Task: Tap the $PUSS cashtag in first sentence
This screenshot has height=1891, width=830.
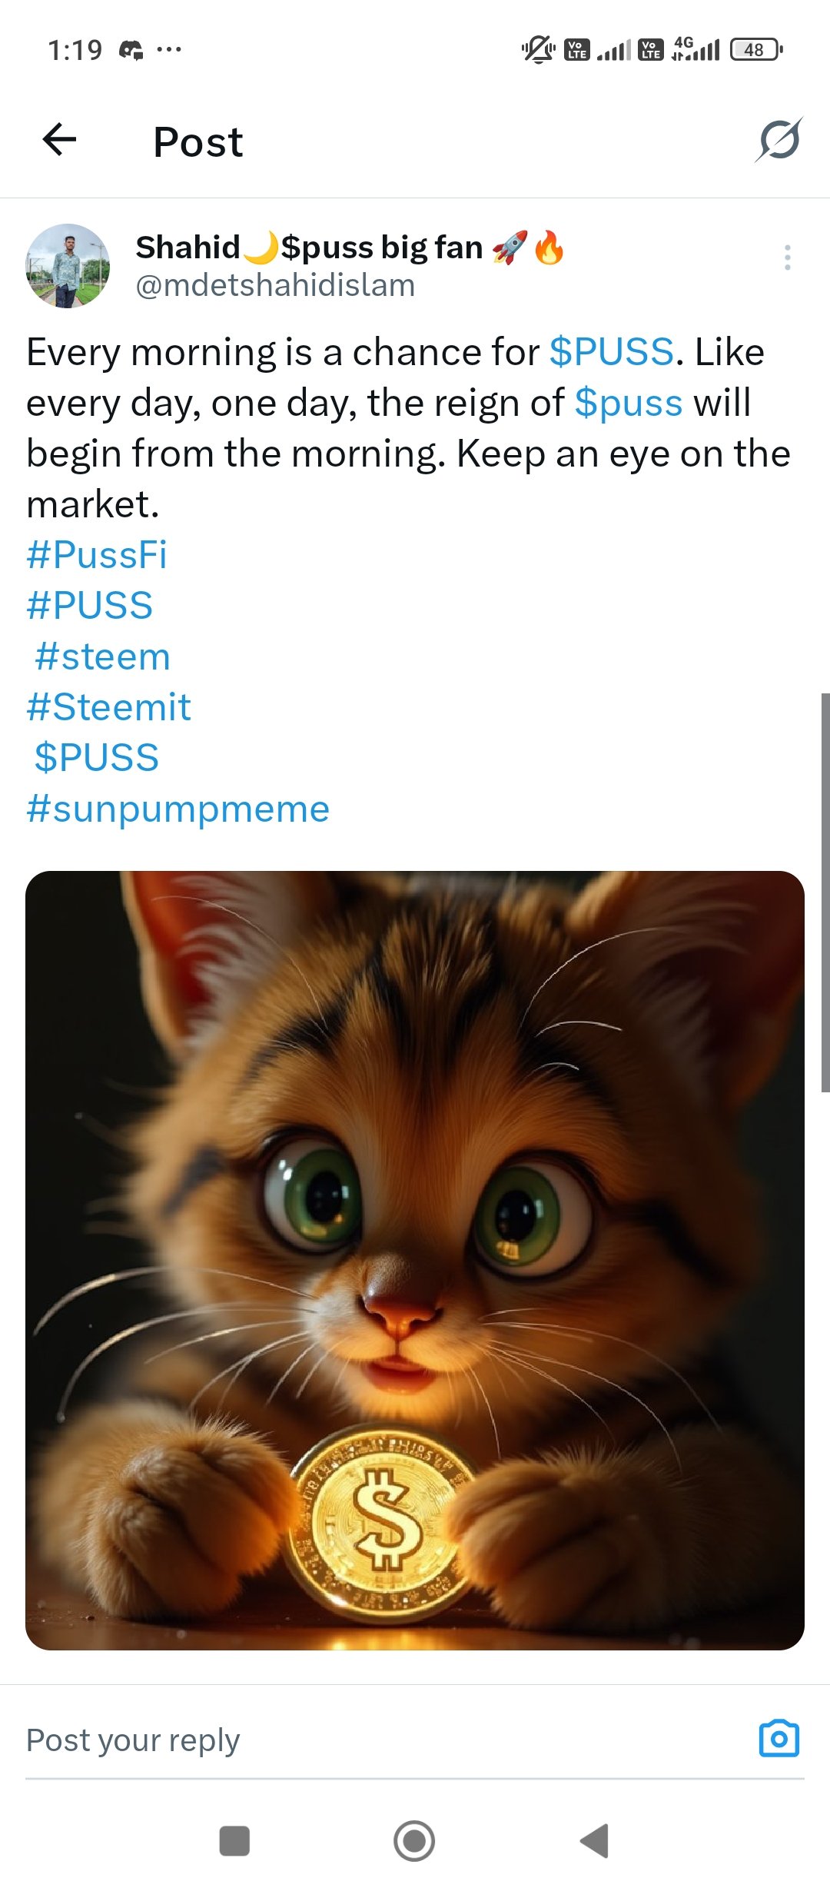Action: (612, 352)
